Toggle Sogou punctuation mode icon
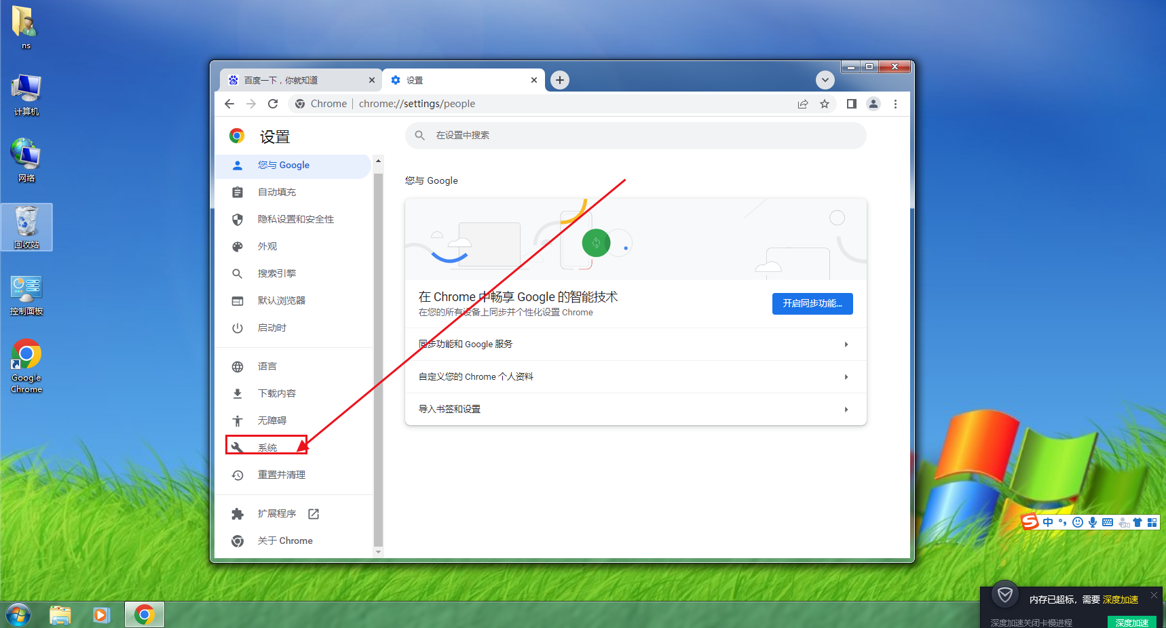This screenshot has height=628, width=1166. (x=1063, y=522)
